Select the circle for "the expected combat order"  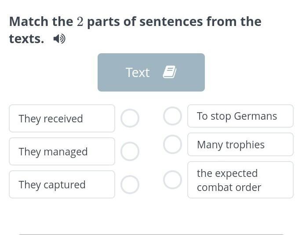pyautogui.click(x=172, y=180)
